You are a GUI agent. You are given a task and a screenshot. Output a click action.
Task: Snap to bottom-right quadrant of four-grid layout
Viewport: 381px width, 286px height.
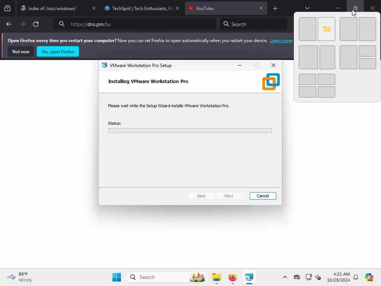326,92
